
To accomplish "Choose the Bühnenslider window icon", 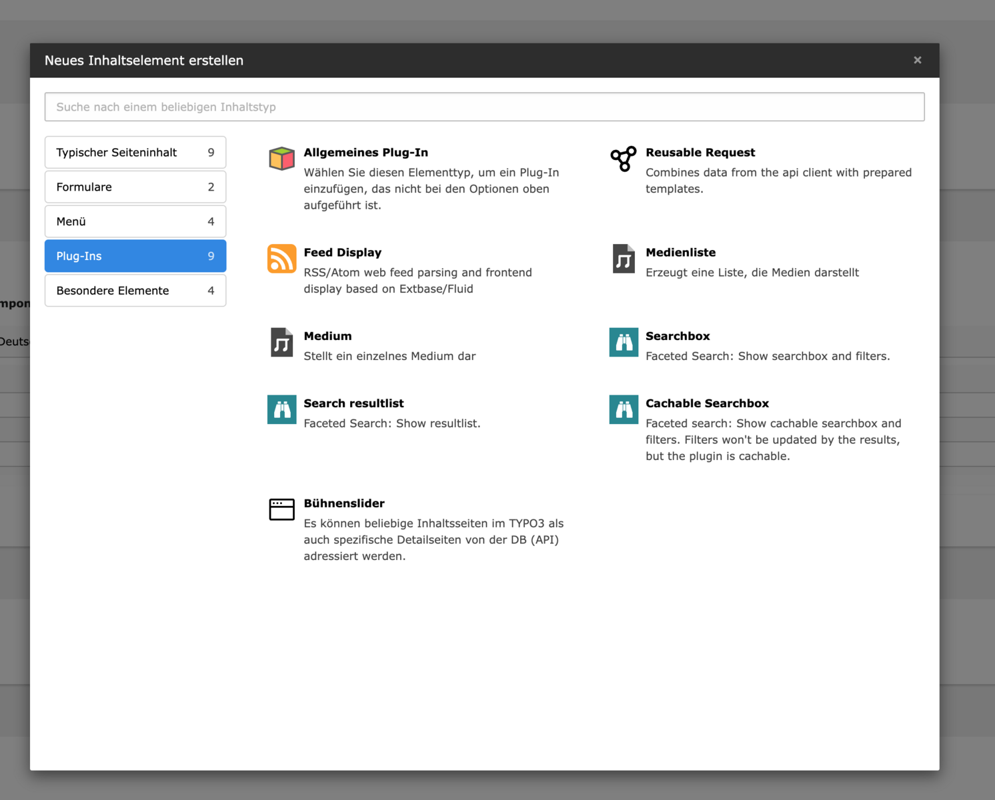I will coord(281,509).
